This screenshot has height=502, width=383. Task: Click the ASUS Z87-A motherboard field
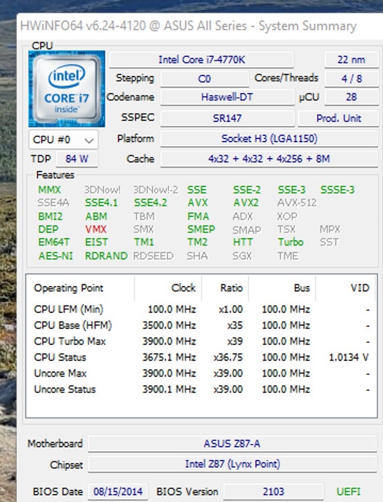(x=232, y=444)
